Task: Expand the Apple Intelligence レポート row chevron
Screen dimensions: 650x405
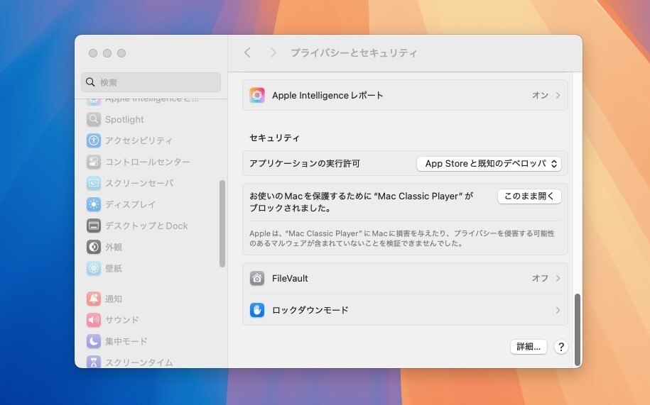Action: [558, 95]
